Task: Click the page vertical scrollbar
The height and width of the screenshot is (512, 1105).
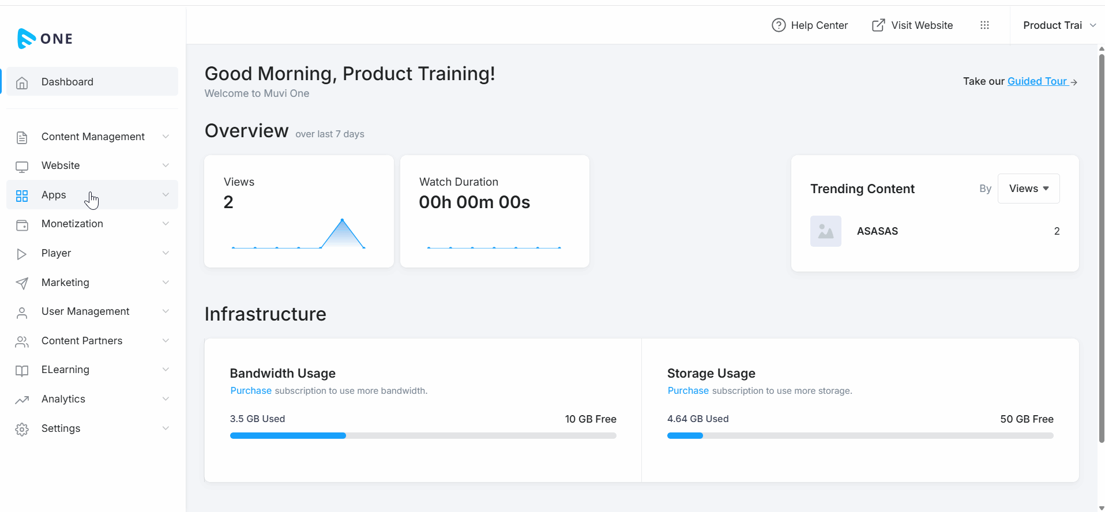Action: (1102, 248)
